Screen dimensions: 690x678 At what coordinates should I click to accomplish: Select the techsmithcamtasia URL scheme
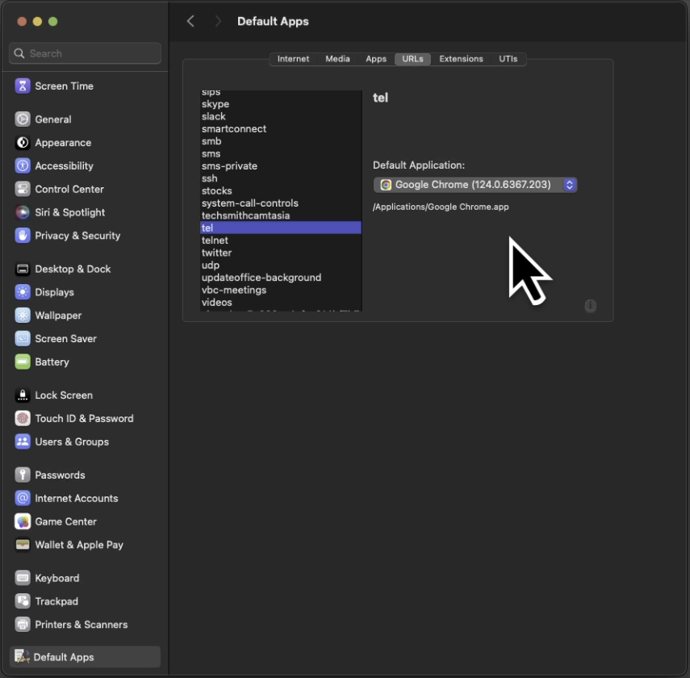click(281, 216)
